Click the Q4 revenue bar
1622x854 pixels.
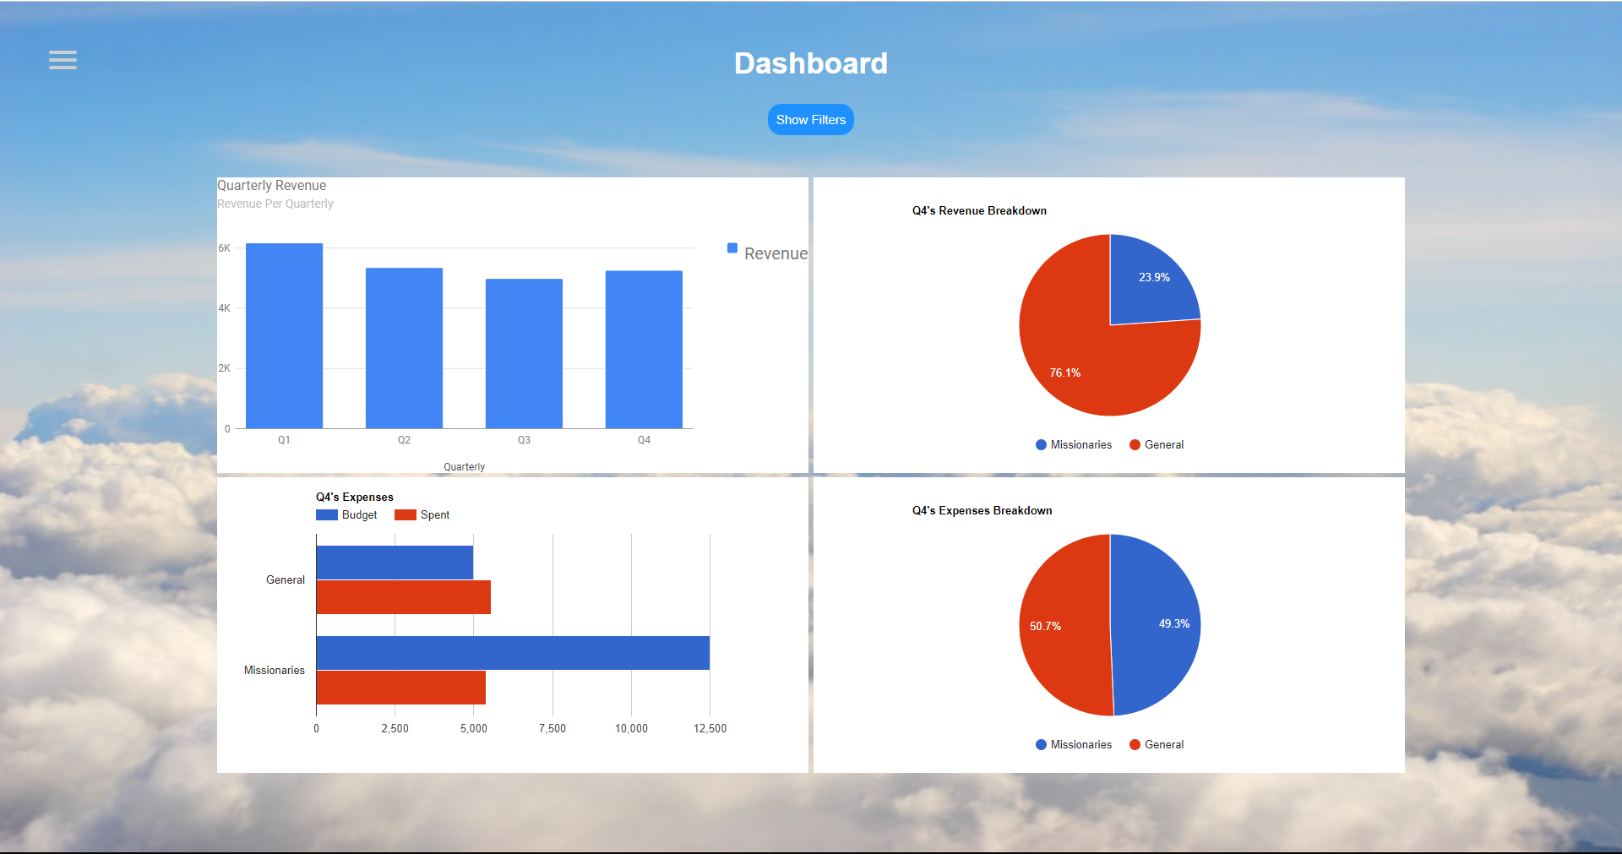click(x=644, y=350)
